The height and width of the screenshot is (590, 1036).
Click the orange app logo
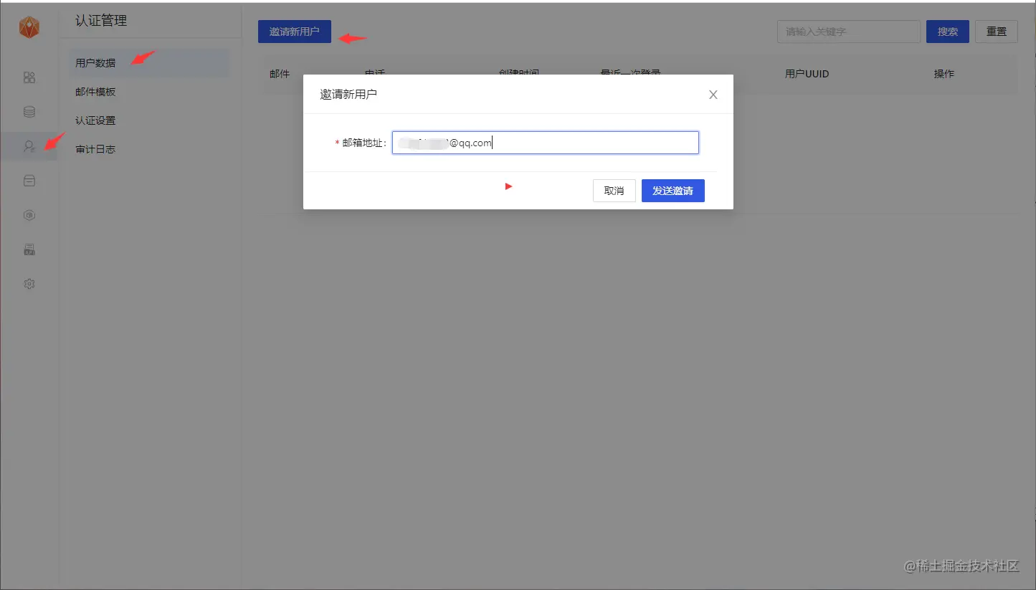tap(29, 27)
